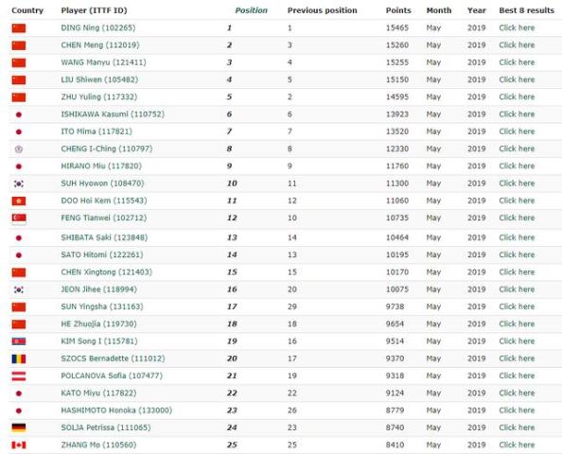
Task: Sort by the Position column header
Action: (252, 10)
